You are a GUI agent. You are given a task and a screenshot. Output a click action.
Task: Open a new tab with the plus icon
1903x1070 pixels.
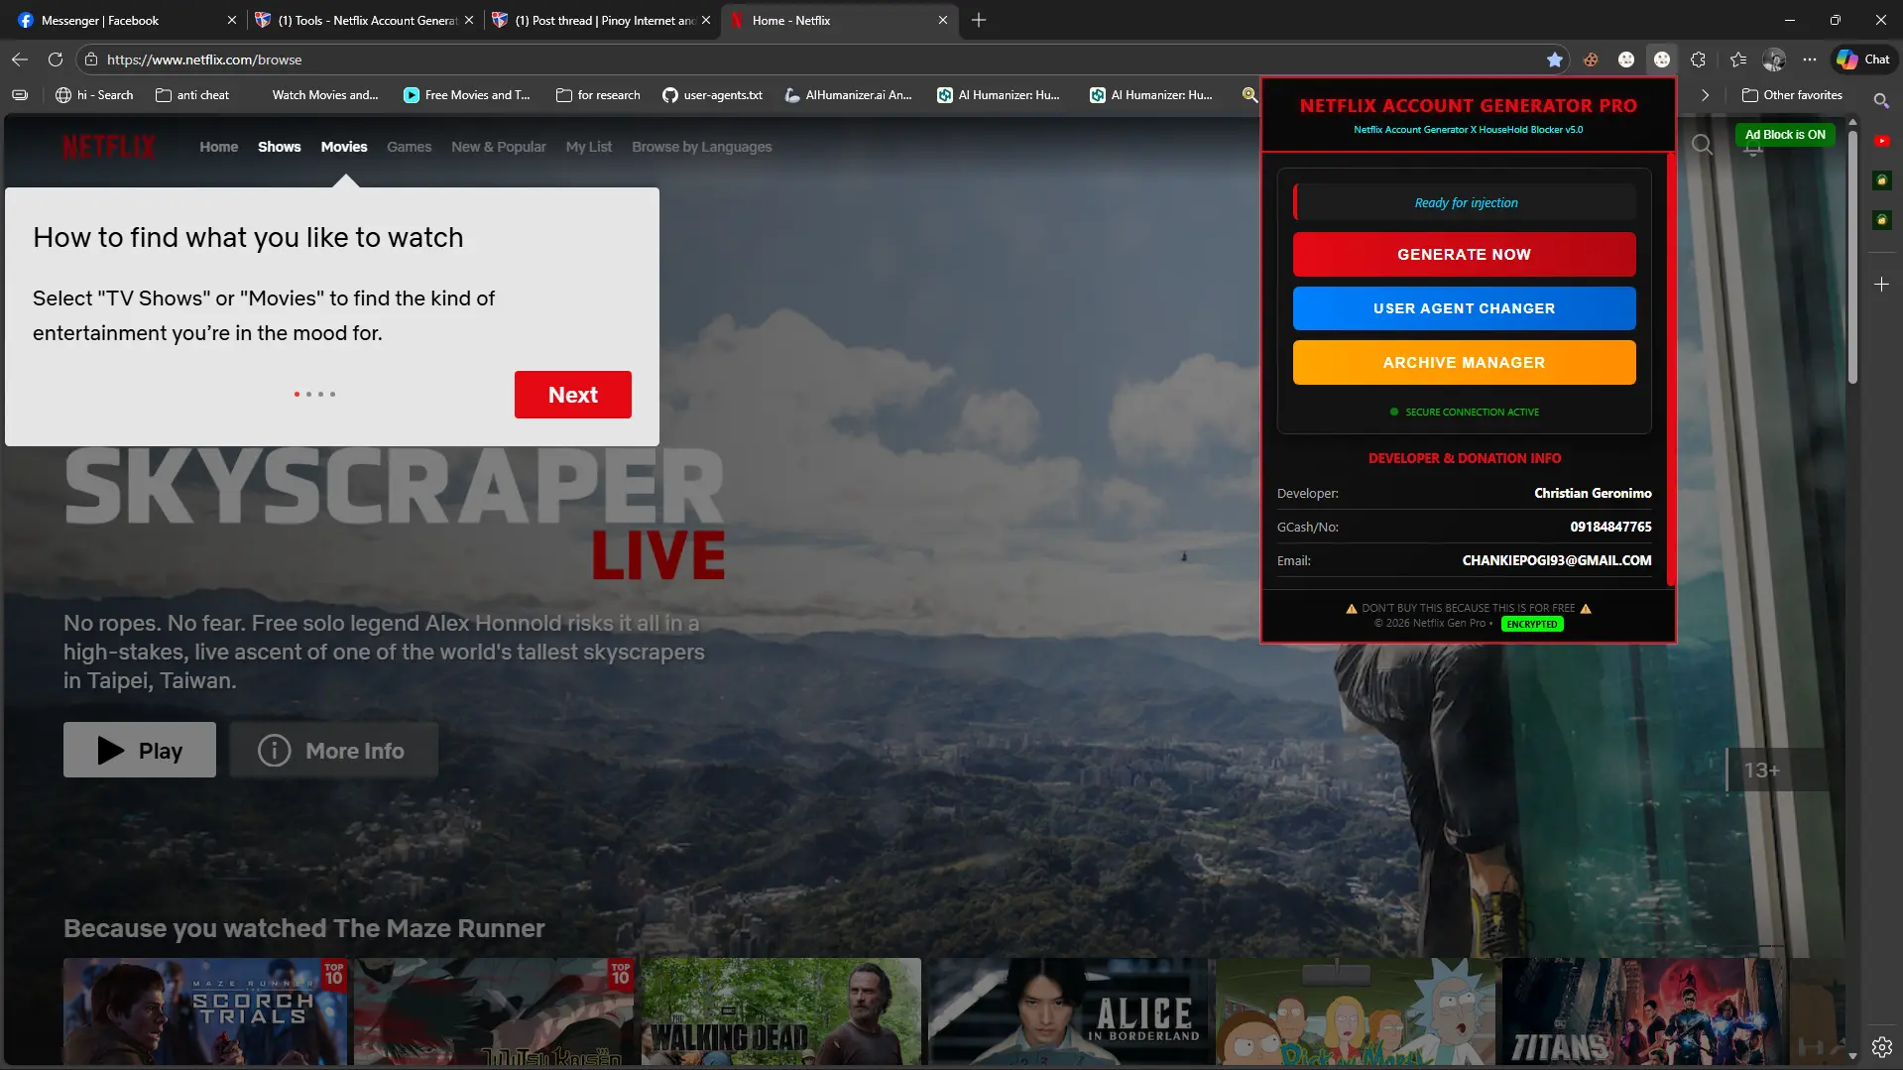979,20
